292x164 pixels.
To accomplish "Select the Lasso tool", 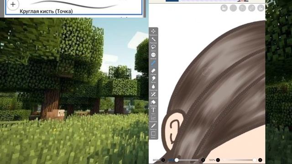I will pos(153,47).
